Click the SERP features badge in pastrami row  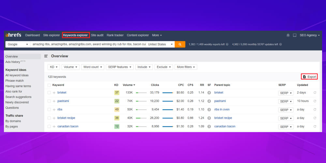209,101
